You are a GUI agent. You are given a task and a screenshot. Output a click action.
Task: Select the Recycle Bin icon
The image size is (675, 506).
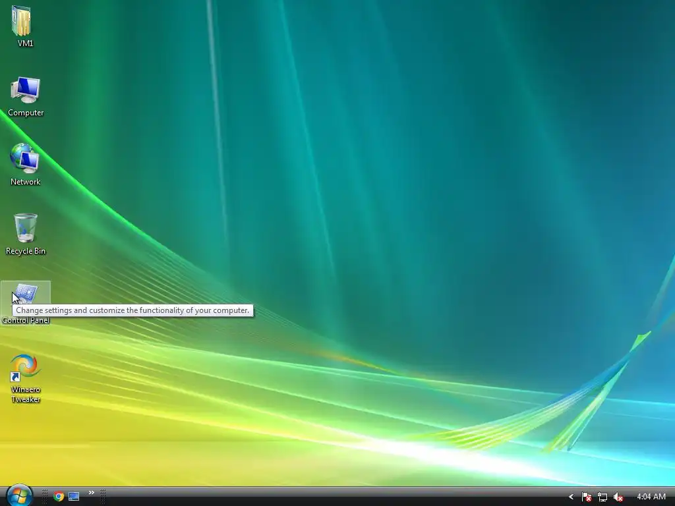(x=26, y=227)
